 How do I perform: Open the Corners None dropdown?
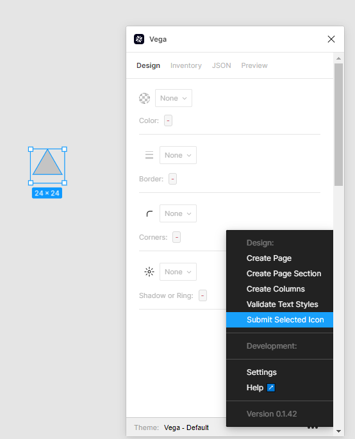coord(178,213)
